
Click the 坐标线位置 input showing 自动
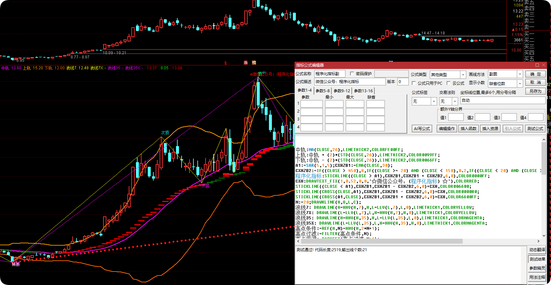(x=503, y=100)
